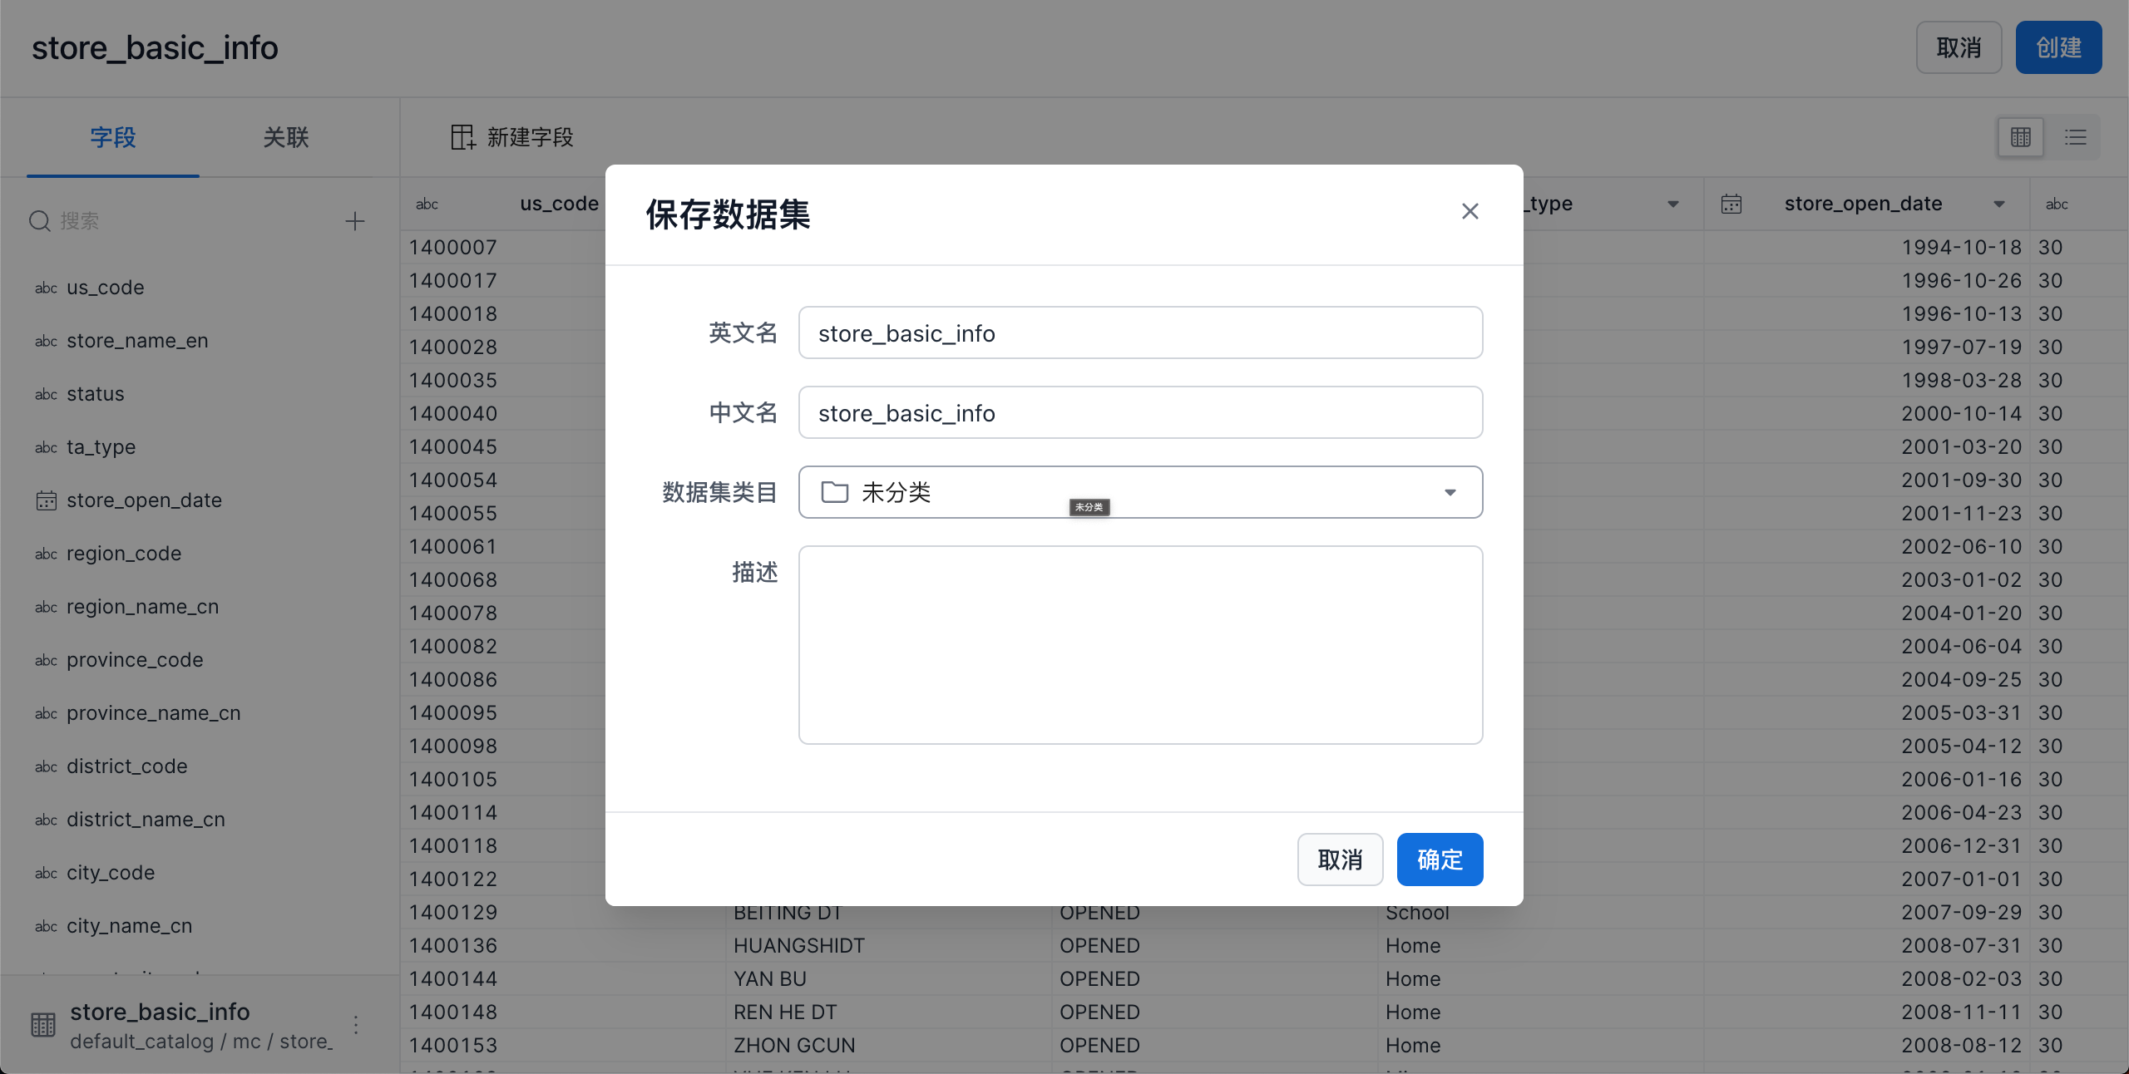2129x1074 pixels.
Task: Close the save dataset dialog
Action: 1470,211
